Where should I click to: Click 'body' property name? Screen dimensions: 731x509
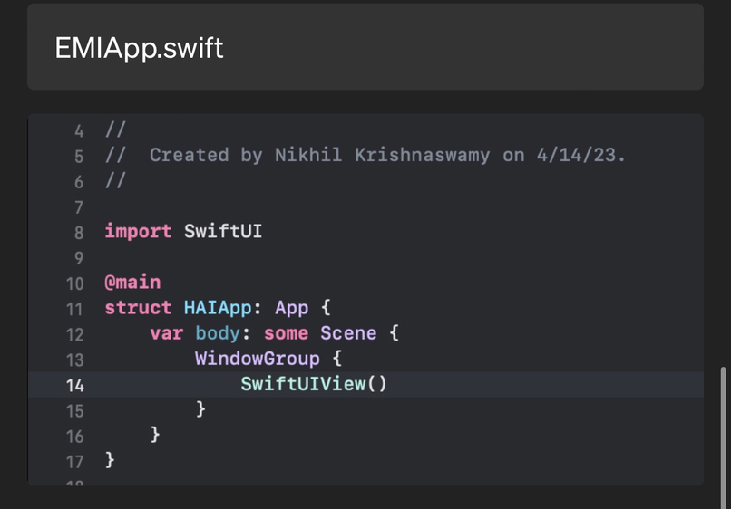point(218,333)
